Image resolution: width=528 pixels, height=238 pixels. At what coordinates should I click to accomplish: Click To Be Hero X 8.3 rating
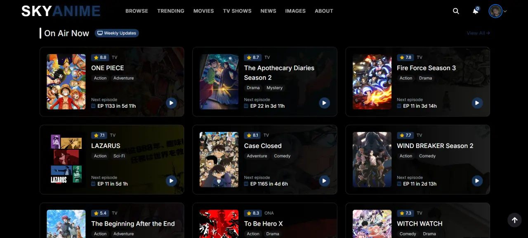coord(253,213)
